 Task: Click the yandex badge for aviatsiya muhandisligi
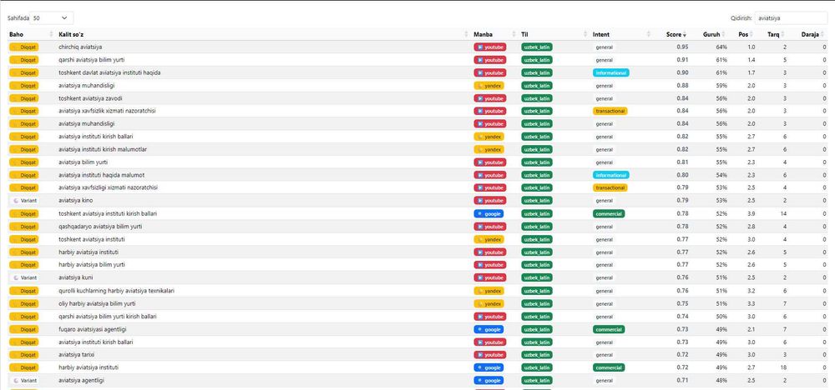point(488,86)
